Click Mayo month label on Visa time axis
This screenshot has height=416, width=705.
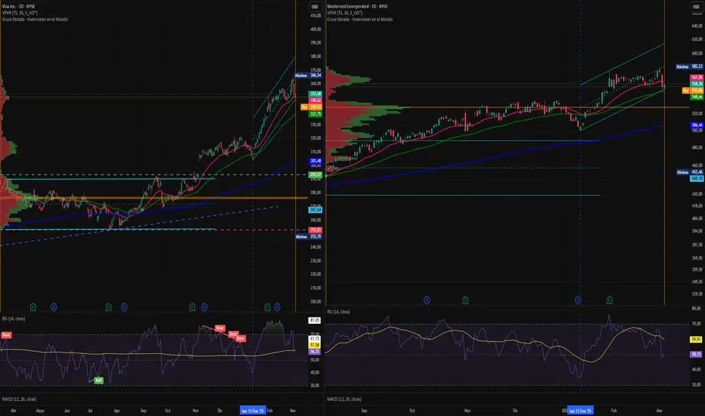click(40, 411)
